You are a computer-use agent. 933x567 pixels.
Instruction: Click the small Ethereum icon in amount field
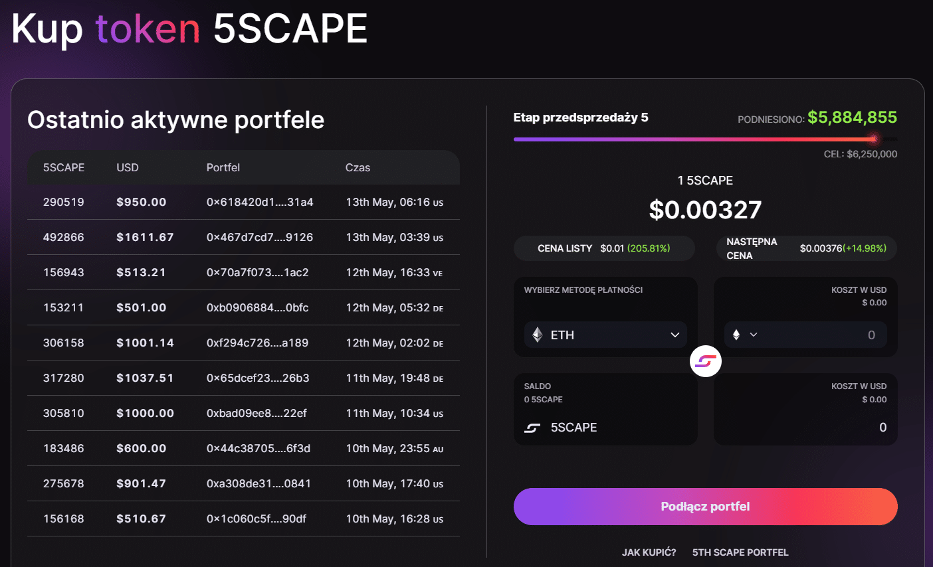pyautogui.click(x=736, y=335)
